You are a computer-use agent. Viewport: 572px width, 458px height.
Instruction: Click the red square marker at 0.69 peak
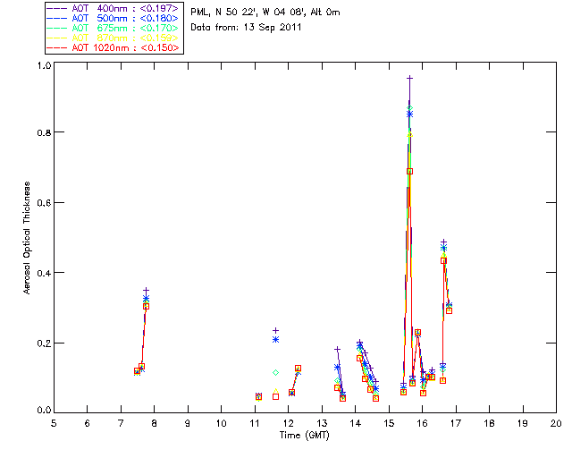click(x=409, y=171)
